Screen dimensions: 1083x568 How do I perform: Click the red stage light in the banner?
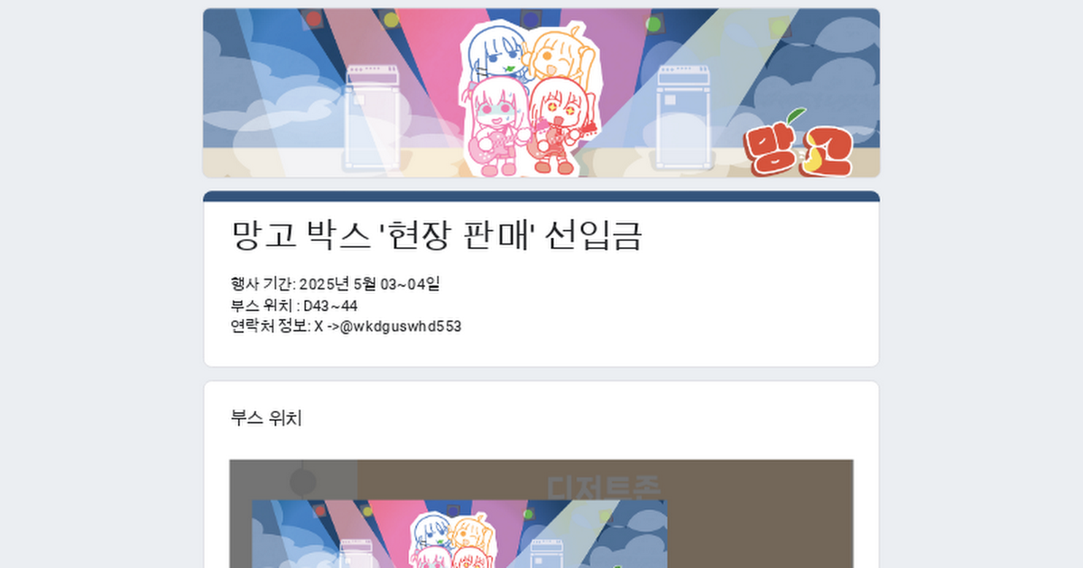pos(313,18)
